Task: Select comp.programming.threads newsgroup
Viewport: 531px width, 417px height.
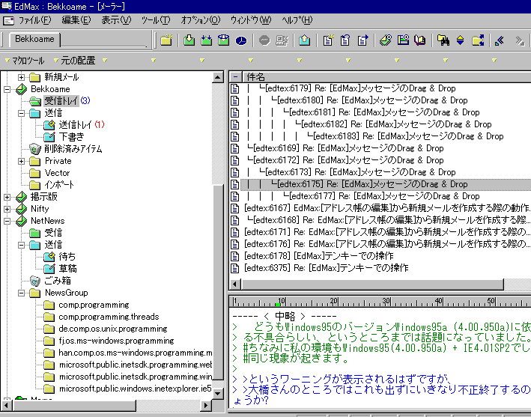Action: [109, 317]
